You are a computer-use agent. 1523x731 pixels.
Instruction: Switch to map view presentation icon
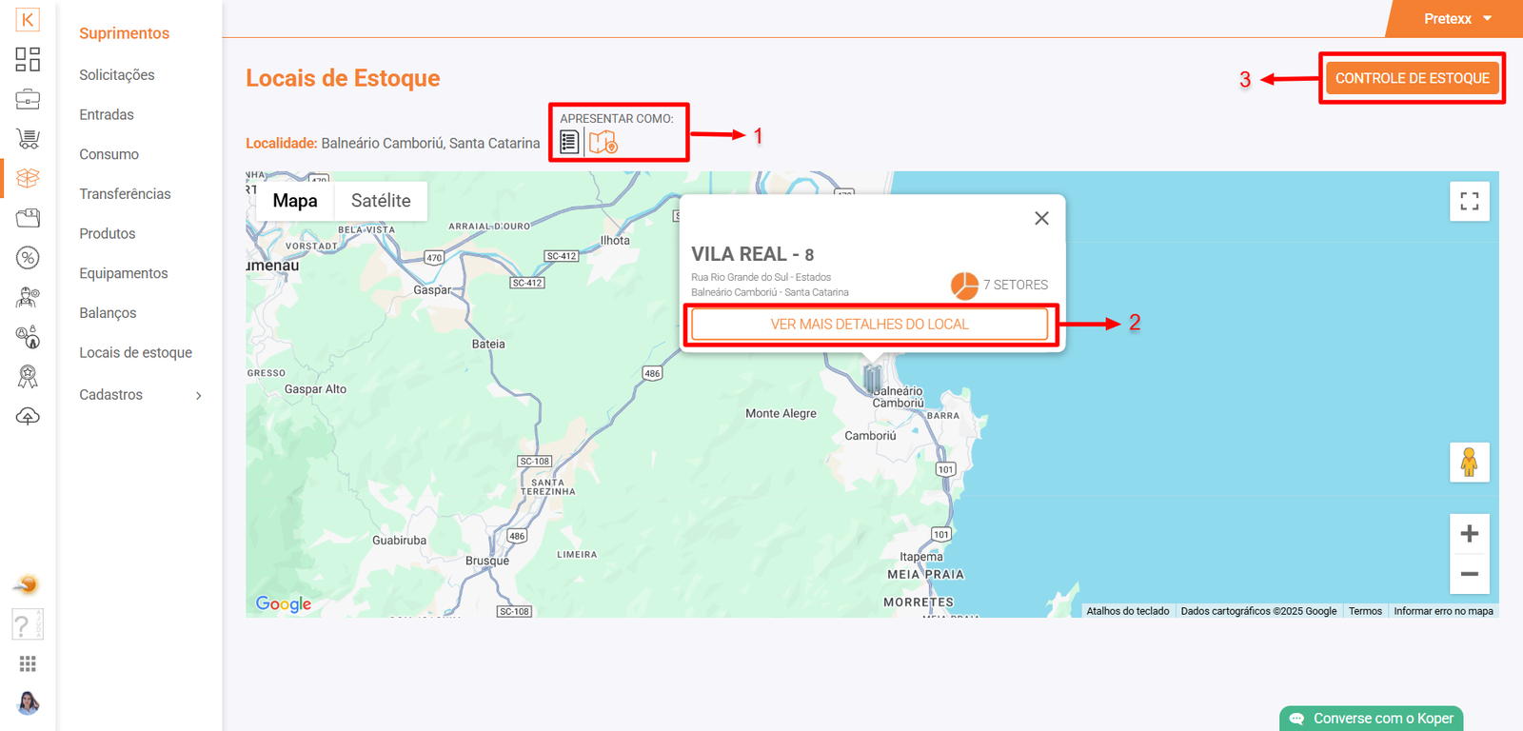[603, 142]
